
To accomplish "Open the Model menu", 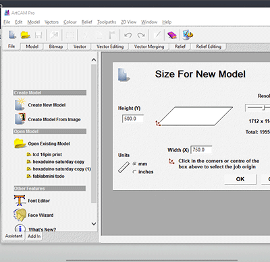I will point(34,22).
